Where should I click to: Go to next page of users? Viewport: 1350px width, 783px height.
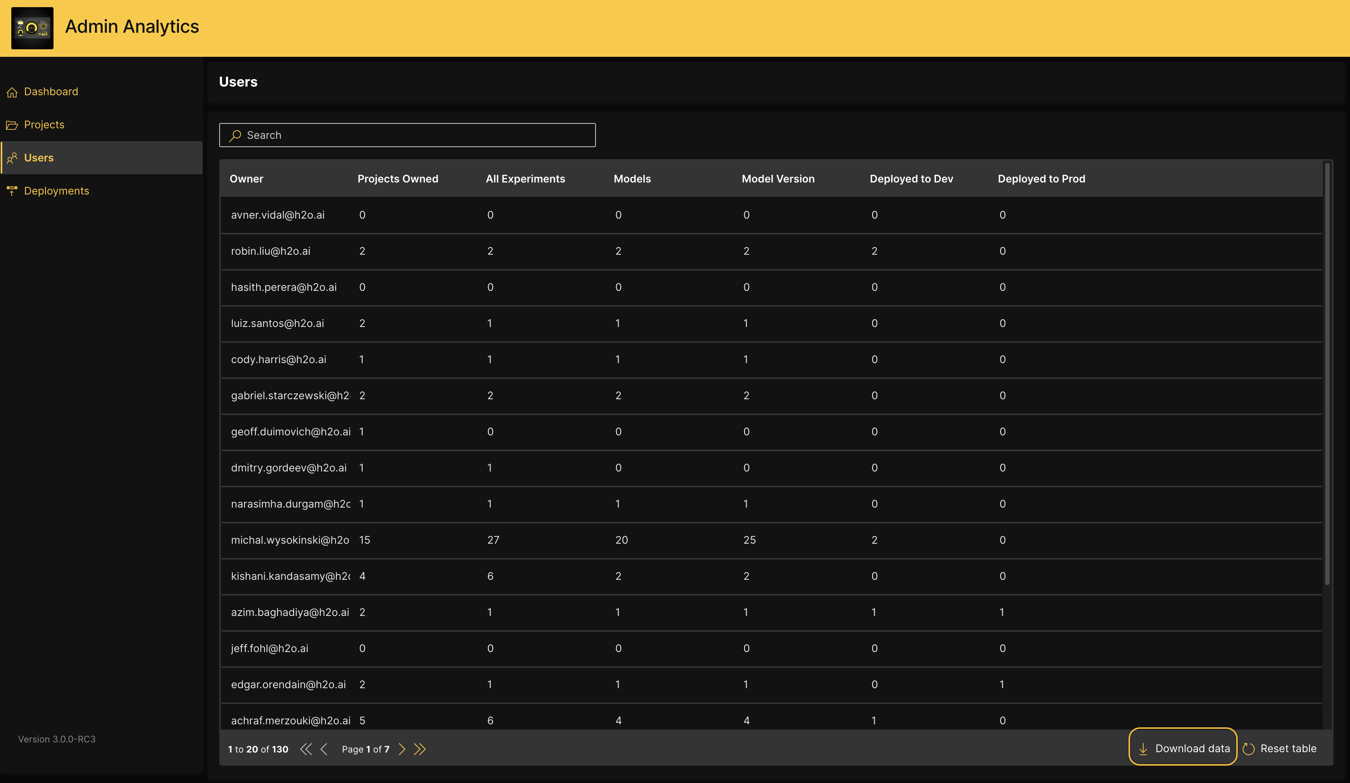[402, 749]
